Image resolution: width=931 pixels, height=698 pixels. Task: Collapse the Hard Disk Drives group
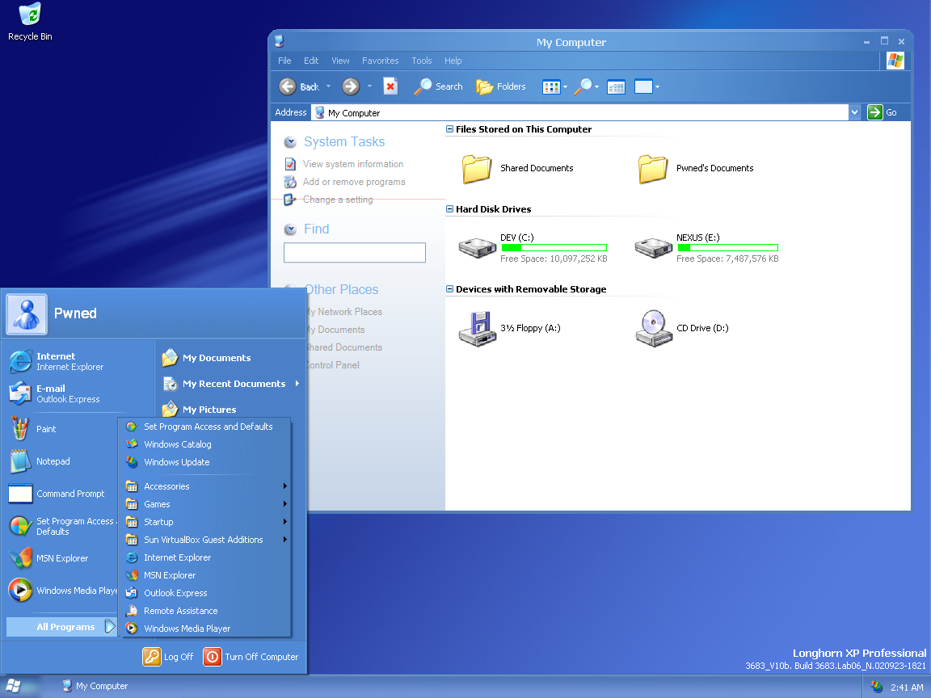point(450,209)
